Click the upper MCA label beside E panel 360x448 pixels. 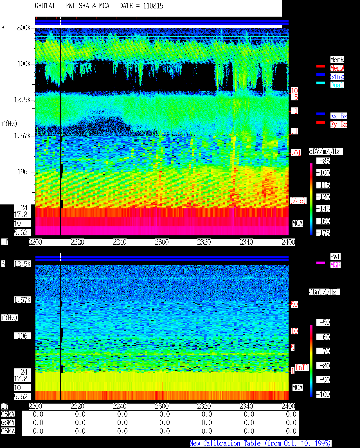tap(298, 224)
